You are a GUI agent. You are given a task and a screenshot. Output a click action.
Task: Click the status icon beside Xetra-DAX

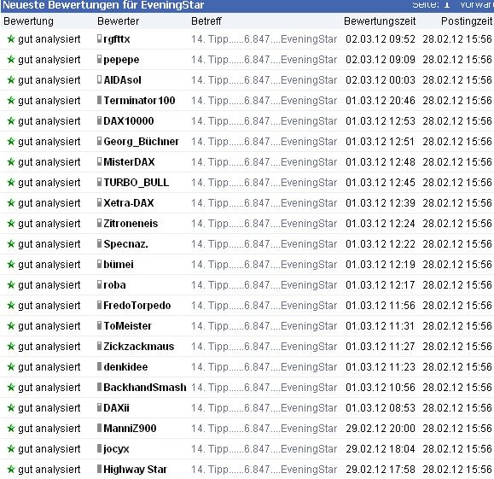[x=99, y=202]
